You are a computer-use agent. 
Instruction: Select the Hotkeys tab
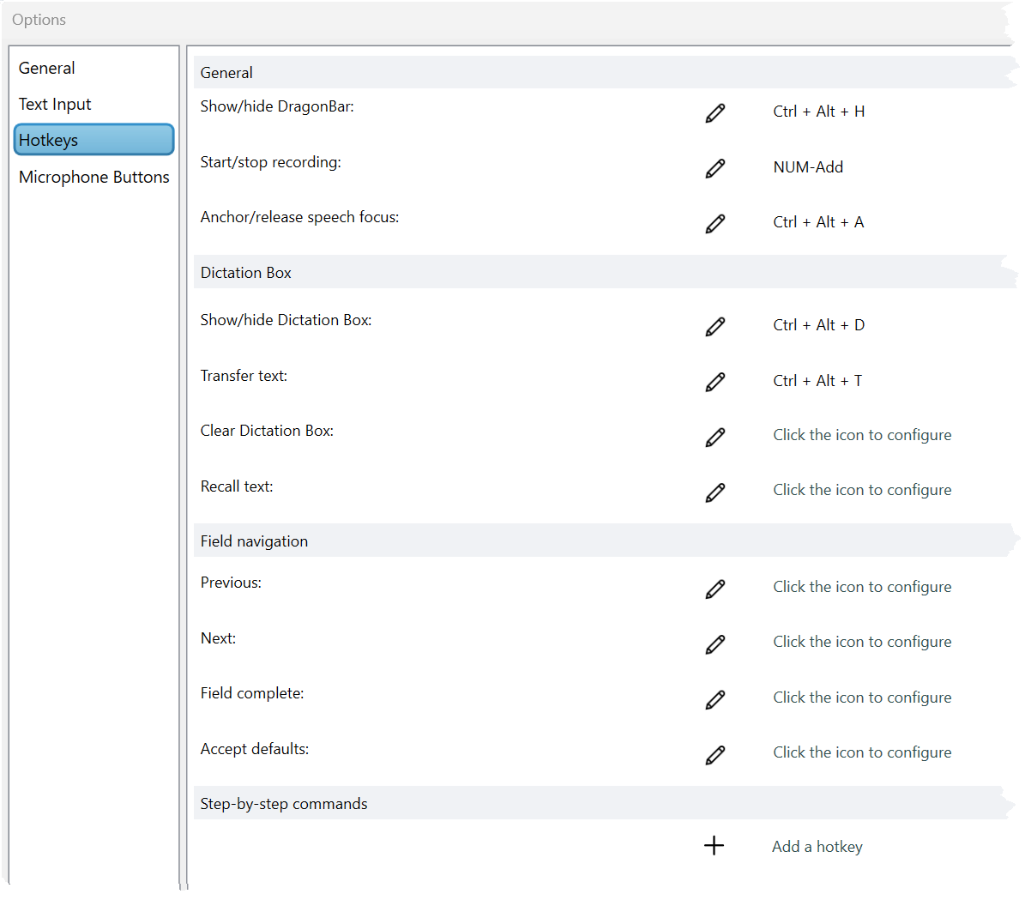click(93, 140)
